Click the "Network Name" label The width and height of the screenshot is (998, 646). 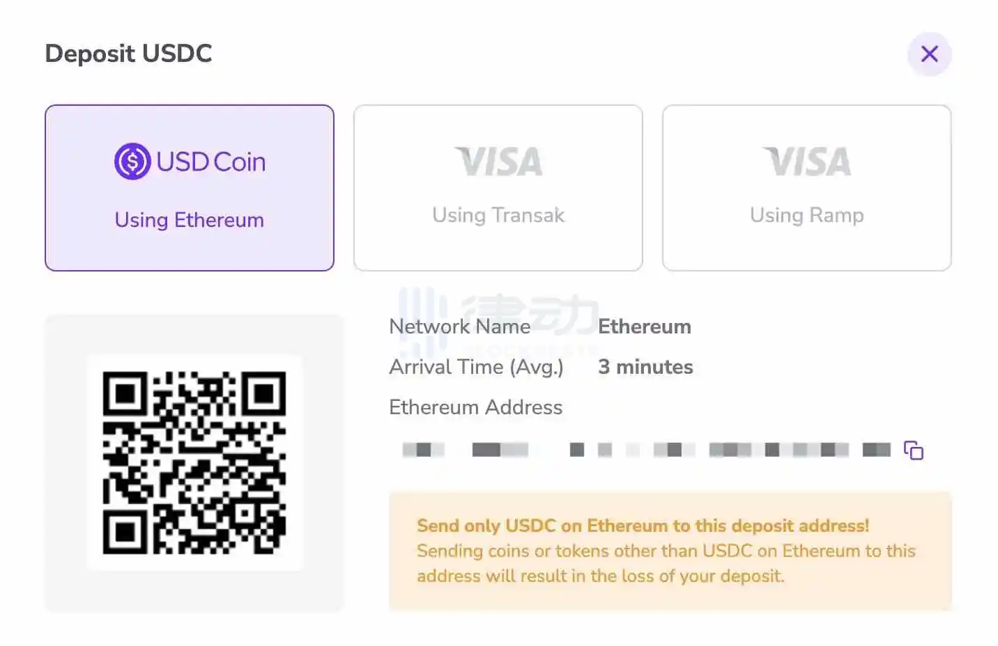tap(459, 326)
